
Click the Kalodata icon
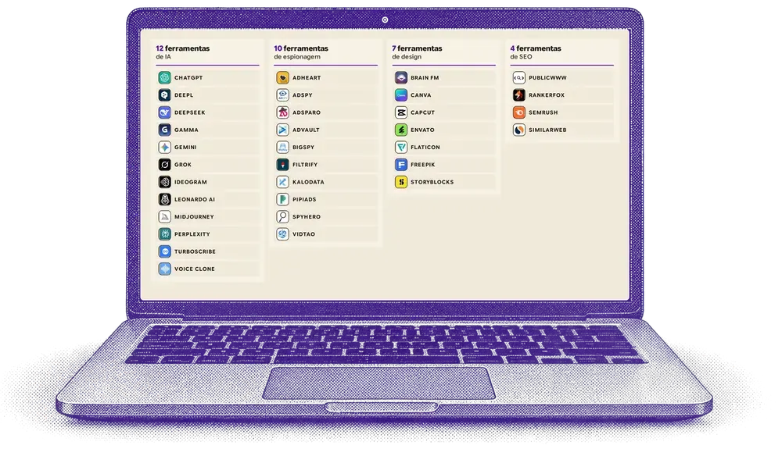coord(283,182)
